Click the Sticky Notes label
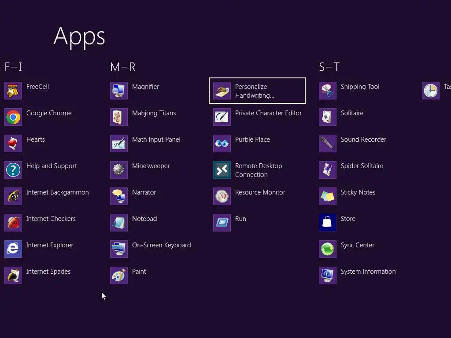The height and width of the screenshot is (338, 451). coord(358,193)
